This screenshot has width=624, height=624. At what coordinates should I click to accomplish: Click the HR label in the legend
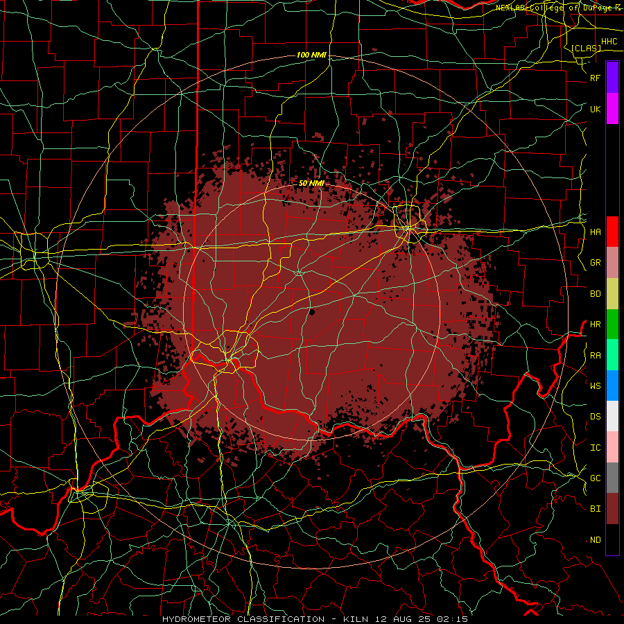click(x=595, y=324)
